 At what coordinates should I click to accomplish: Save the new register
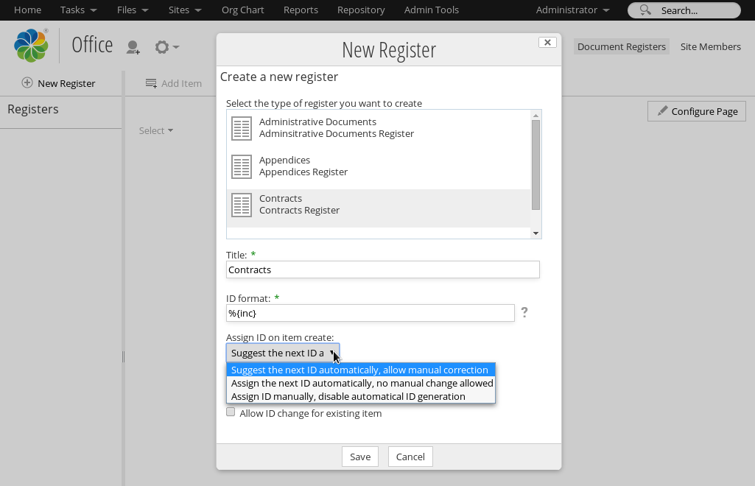point(360,457)
